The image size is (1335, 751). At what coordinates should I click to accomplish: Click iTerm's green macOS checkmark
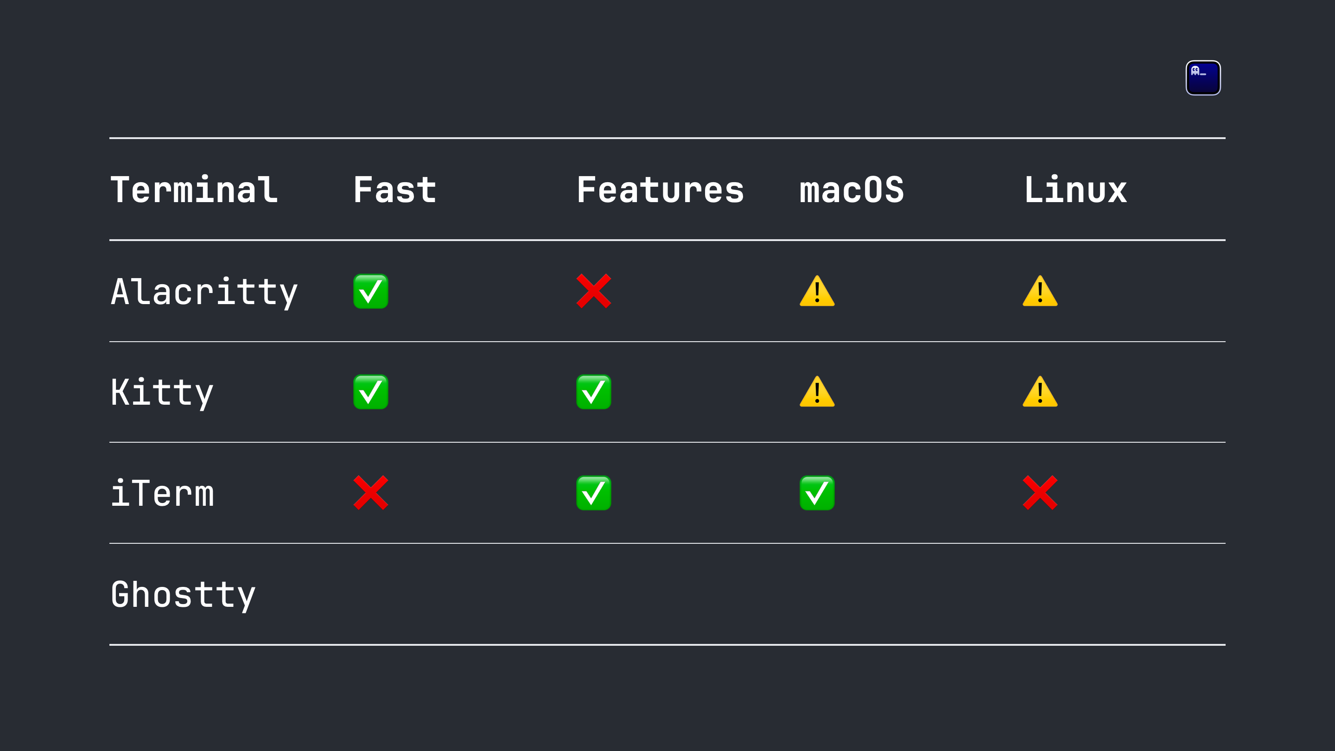coord(817,493)
